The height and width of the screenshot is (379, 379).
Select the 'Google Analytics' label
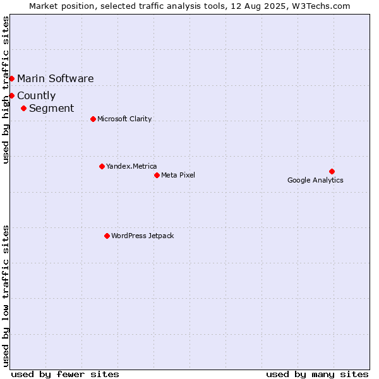[315, 180]
